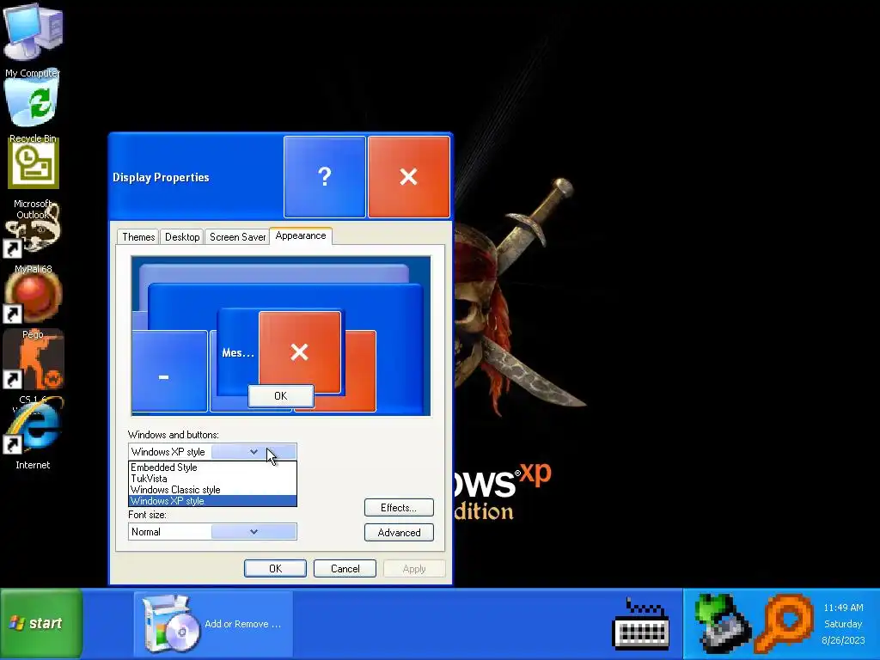Viewport: 880px width, 660px height.
Task: Switch to Add or Remove taskbar item
Action: [x=213, y=624]
